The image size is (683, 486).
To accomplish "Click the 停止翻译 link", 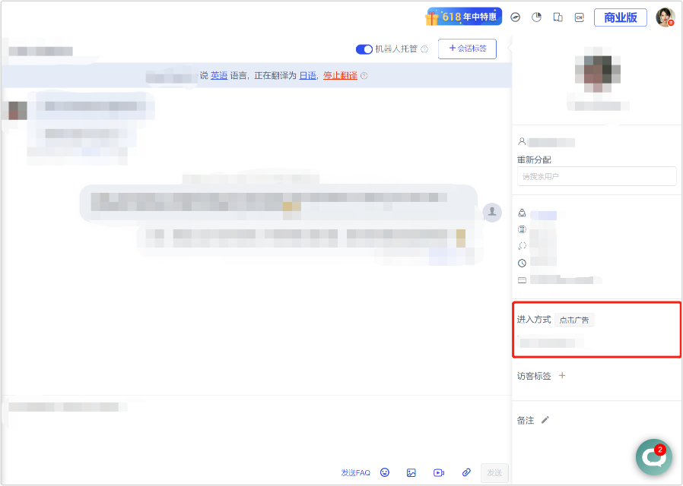I will pos(339,75).
